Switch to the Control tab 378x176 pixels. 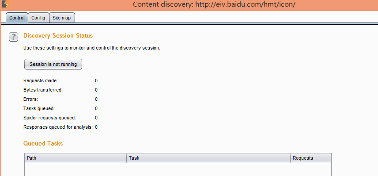pyautogui.click(x=17, y=18)
